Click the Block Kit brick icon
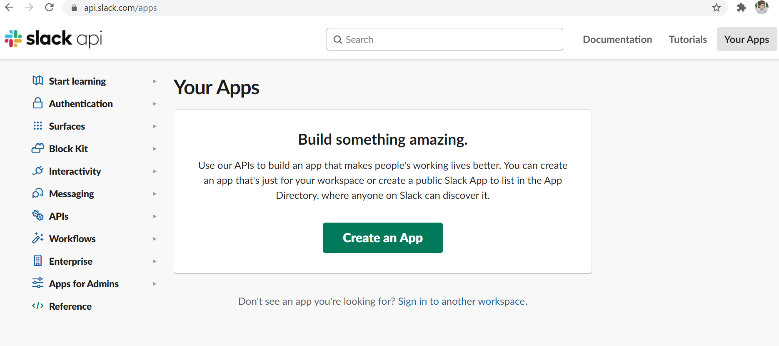The height and width of the screenshot is (346, 779). click(38, 148)
